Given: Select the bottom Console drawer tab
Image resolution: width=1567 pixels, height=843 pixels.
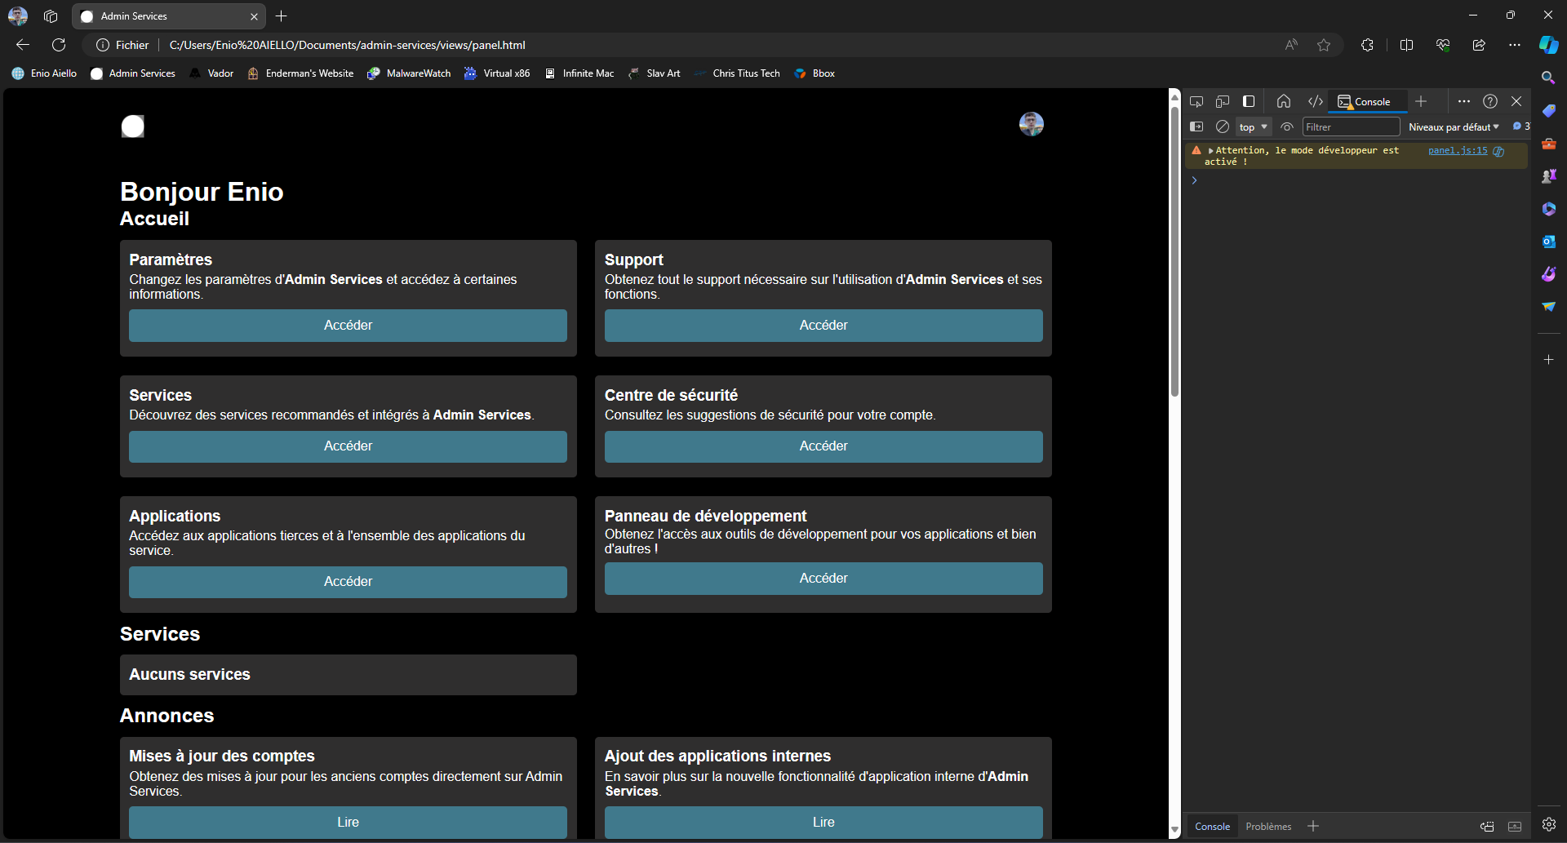Looking at the screenshot, I should [x=1212, y=827].
